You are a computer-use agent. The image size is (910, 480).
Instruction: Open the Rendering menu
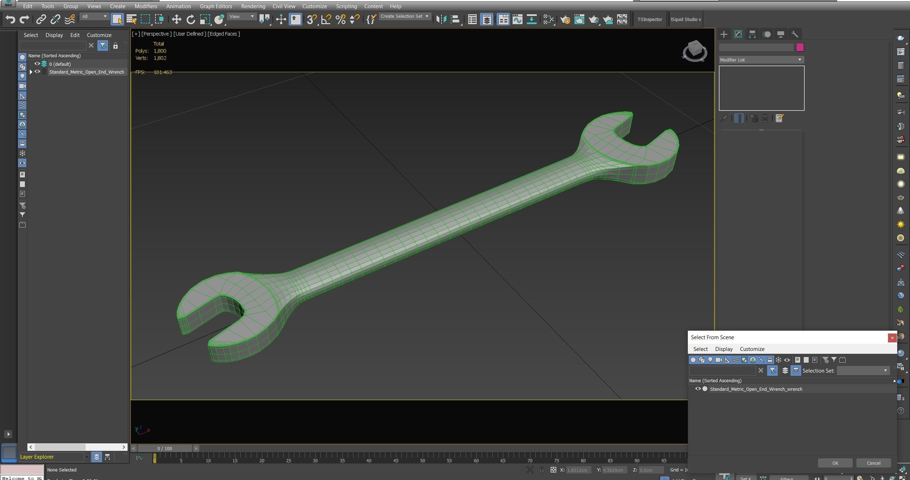coord(253,6)
